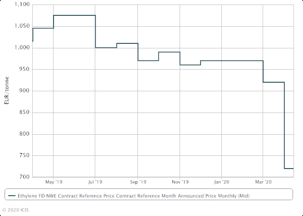The width and height of the screenshot is (303, 216).
Task: Click the flat 970 line segment above Jan '20
Action: (231, 61)
